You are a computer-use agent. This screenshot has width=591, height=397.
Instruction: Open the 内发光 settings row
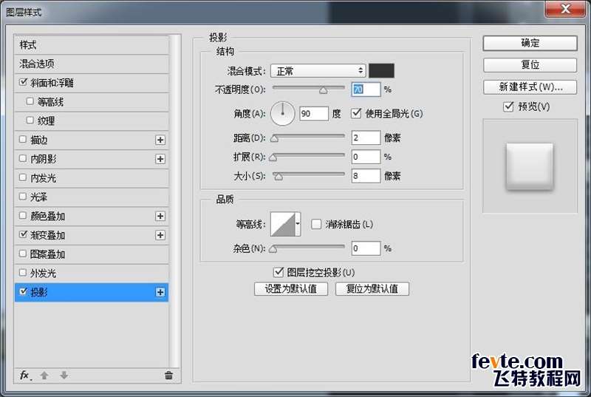point(91,178)
